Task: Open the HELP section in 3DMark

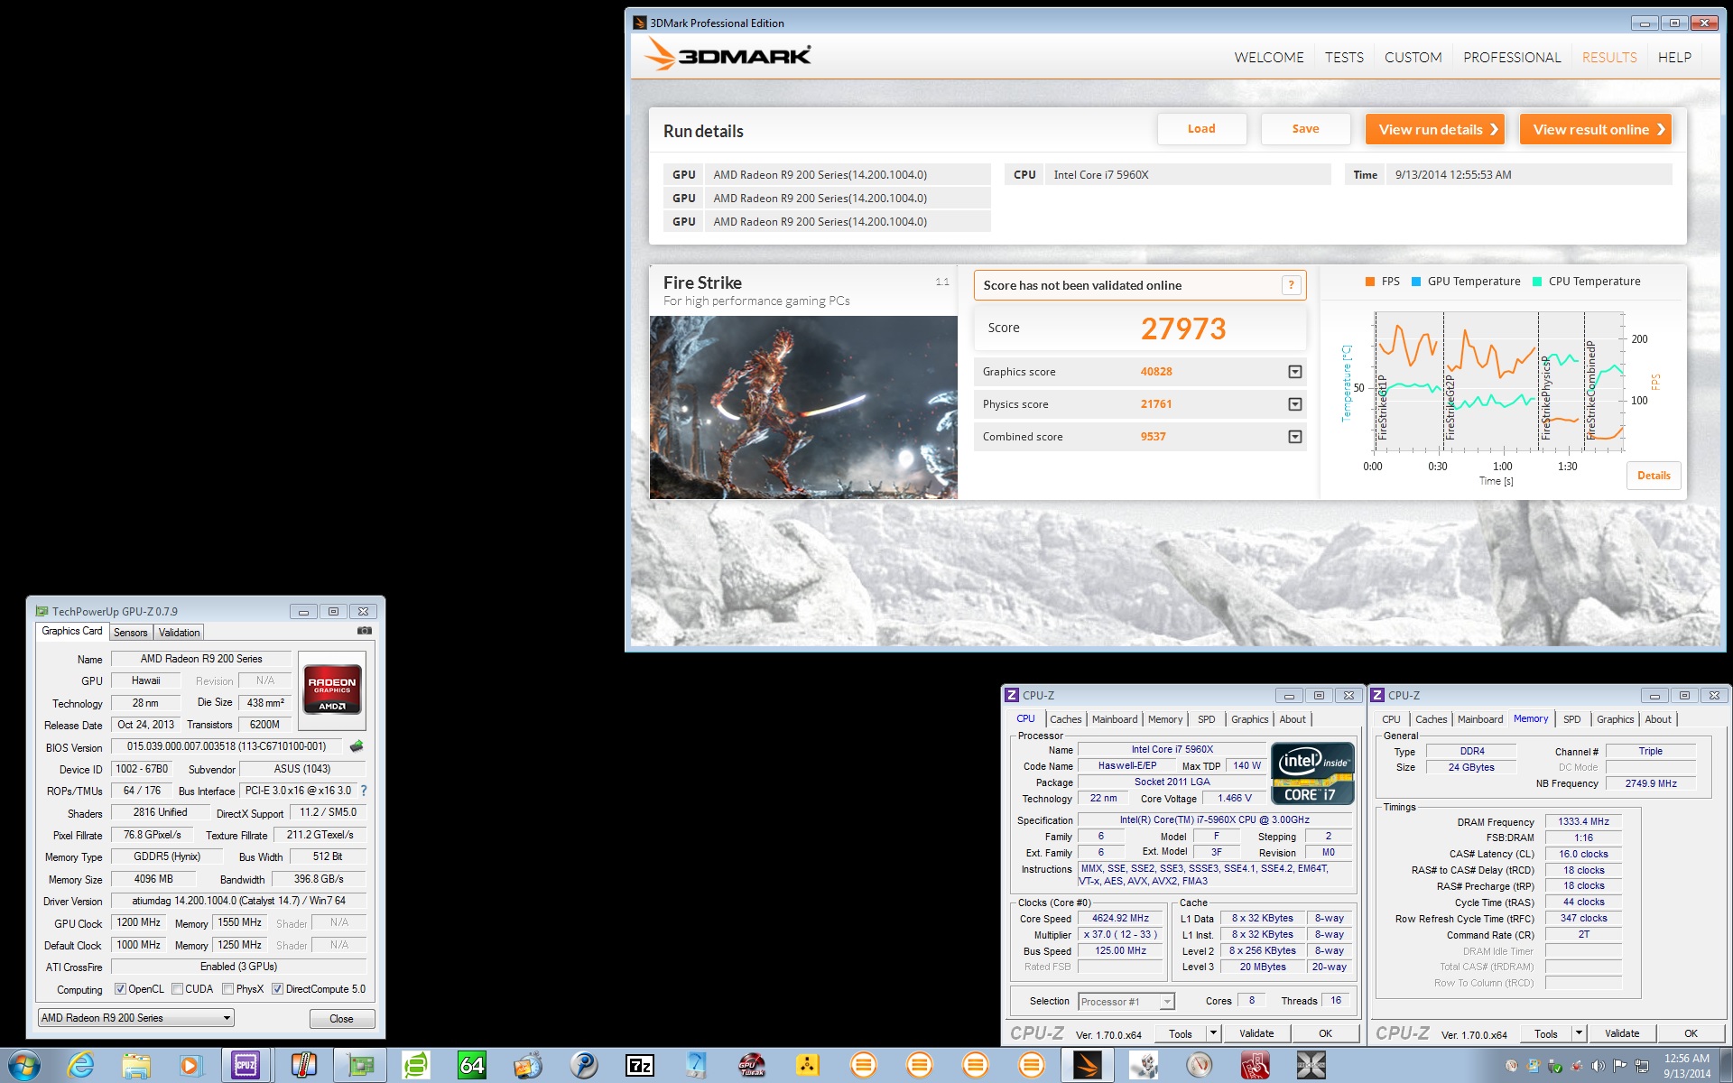Action: click(x=1674, y=58)
